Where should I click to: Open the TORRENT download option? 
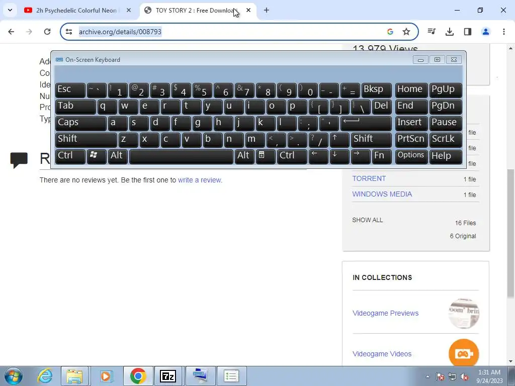click(369, 178)
